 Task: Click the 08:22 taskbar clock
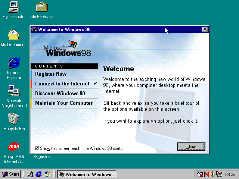(230, 174)
